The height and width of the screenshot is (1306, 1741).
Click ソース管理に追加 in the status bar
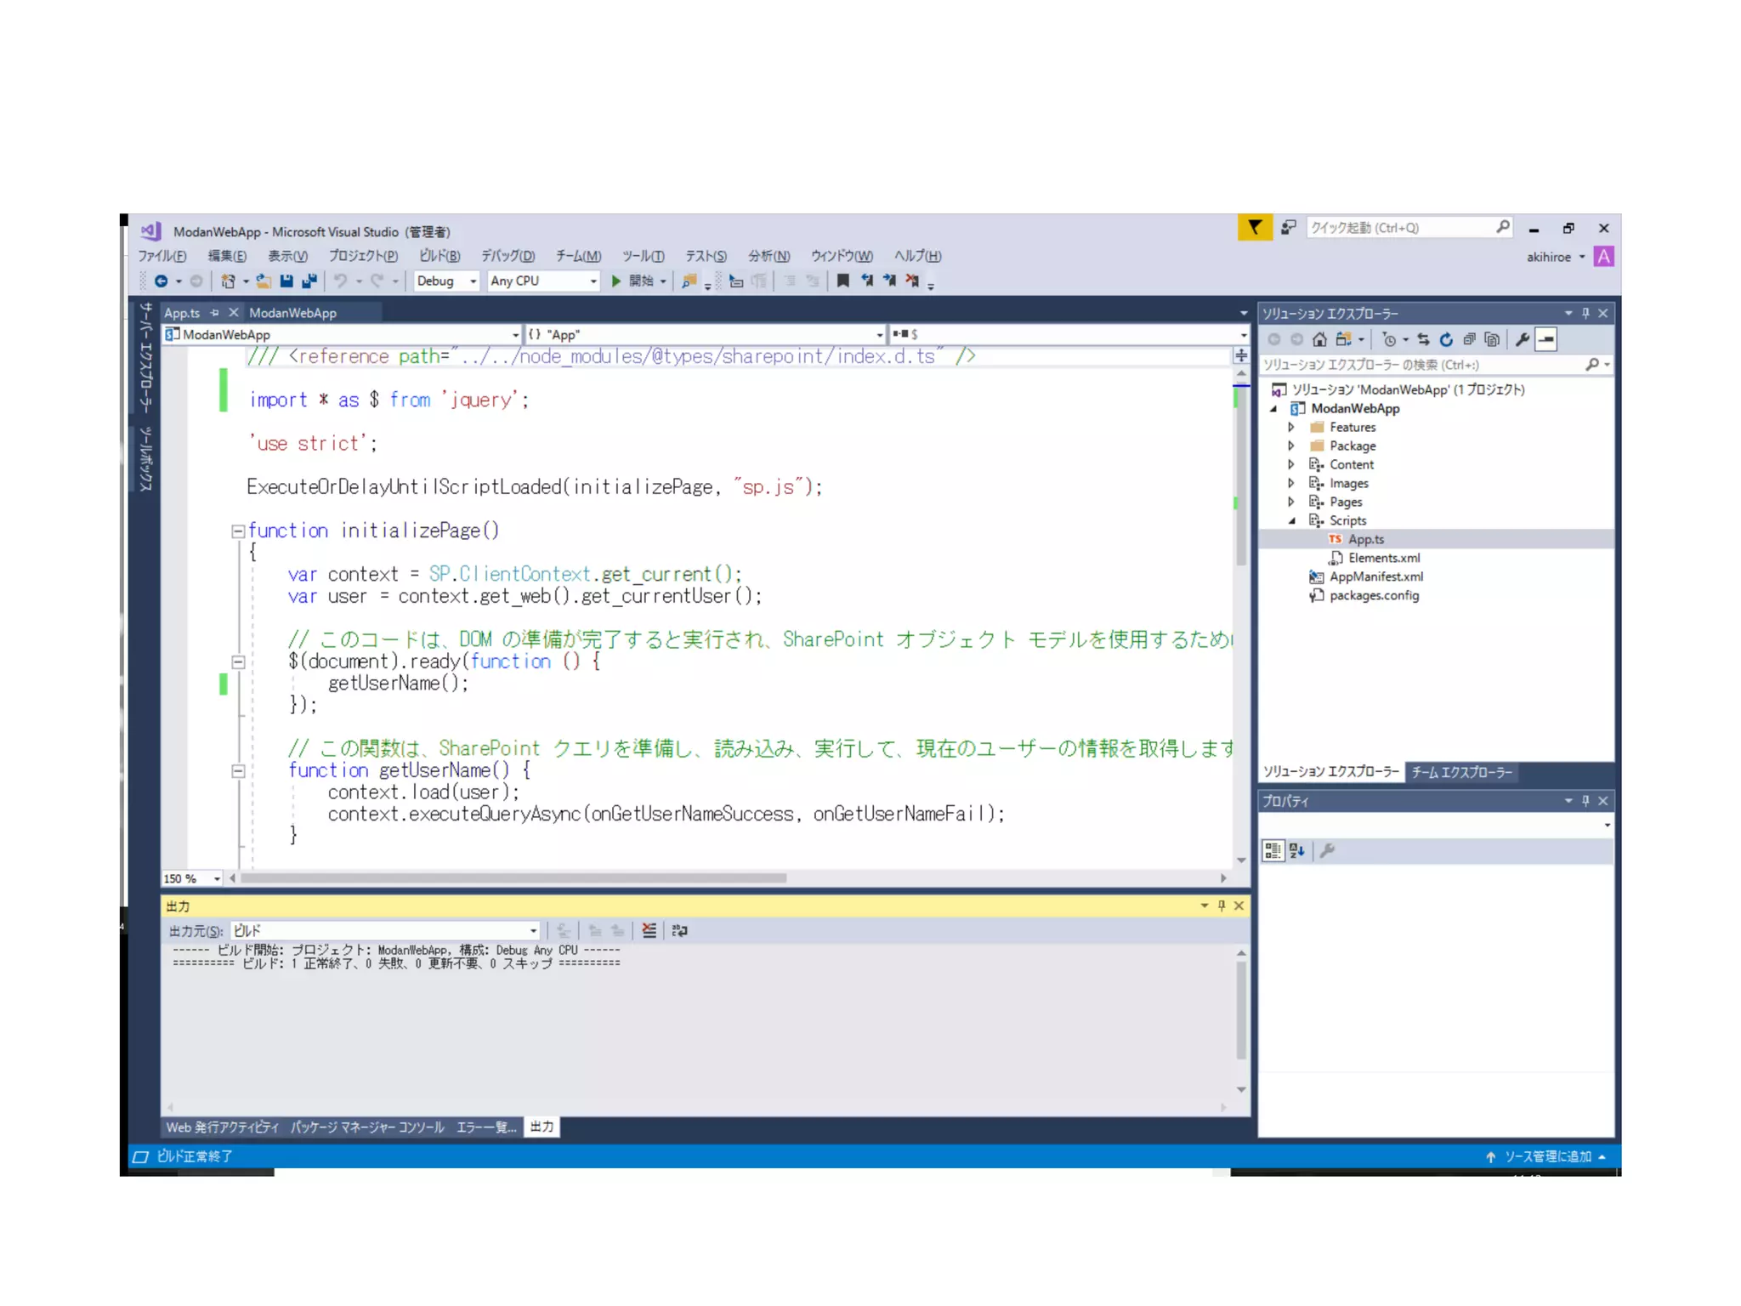1546,1156
